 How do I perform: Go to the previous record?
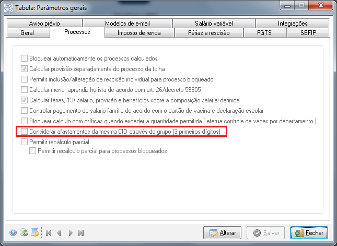59,233
